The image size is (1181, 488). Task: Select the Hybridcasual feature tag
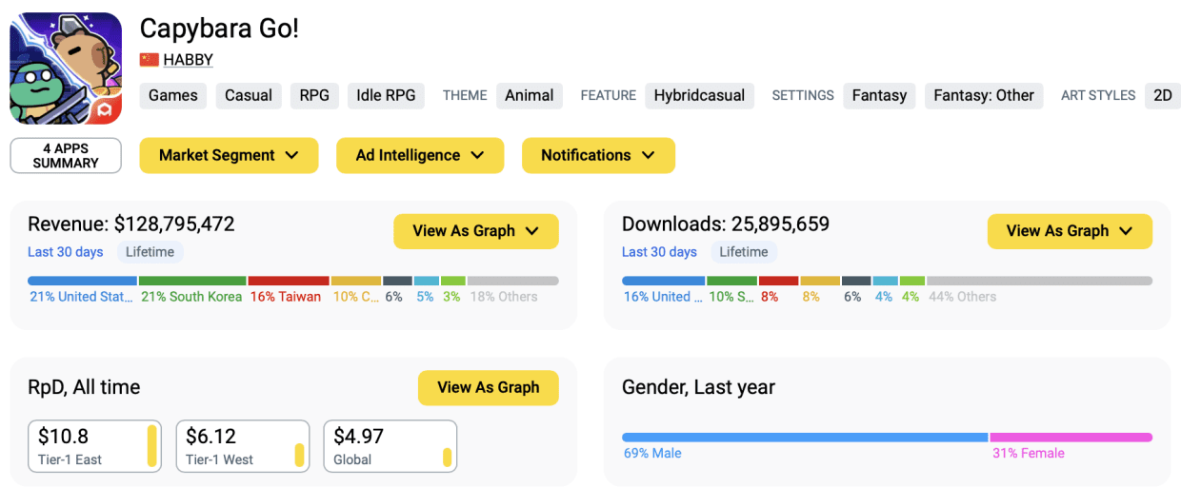[x=699, y=95]
